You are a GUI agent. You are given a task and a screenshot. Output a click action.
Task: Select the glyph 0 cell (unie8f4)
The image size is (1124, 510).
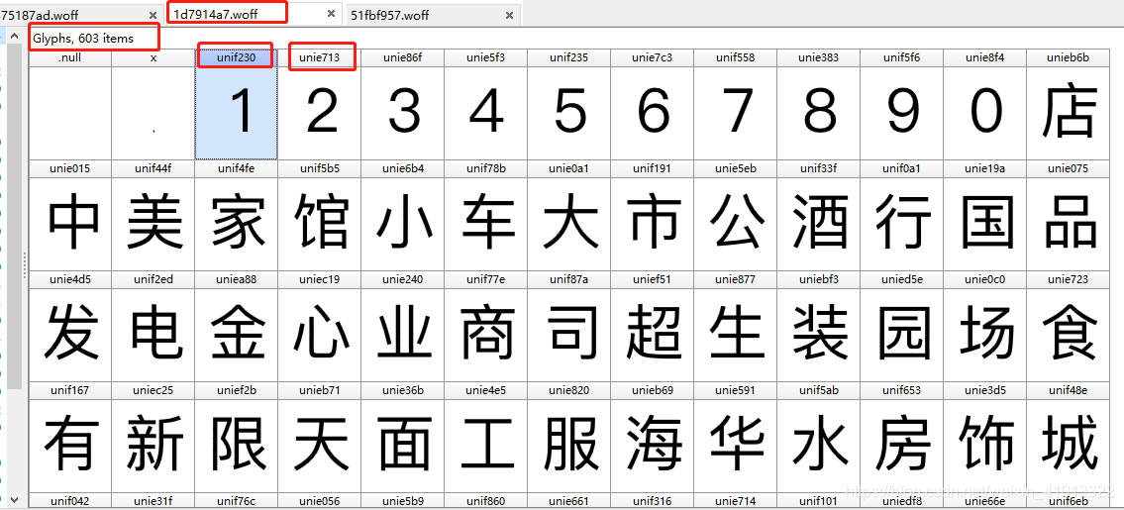coord(984,104)
